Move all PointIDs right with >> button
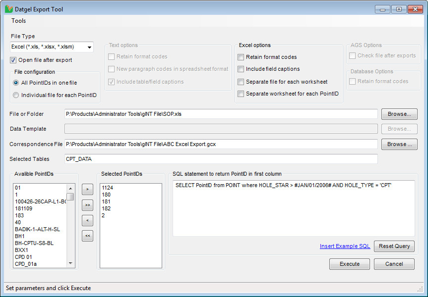 pos(87,205)
